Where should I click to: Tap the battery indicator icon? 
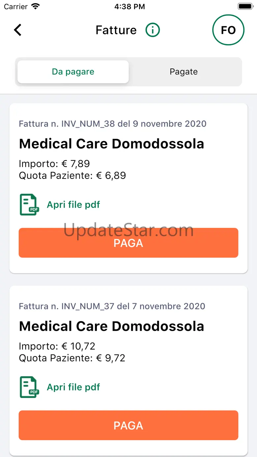tap(245, 6)
